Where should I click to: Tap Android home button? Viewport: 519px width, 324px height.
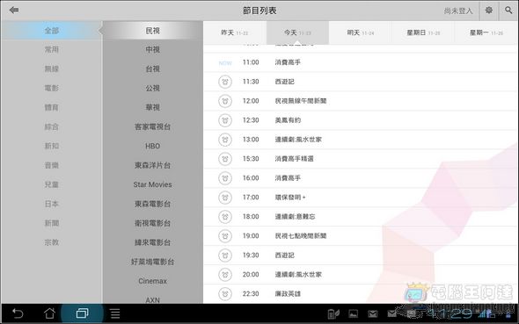click(x=49, y=313)
